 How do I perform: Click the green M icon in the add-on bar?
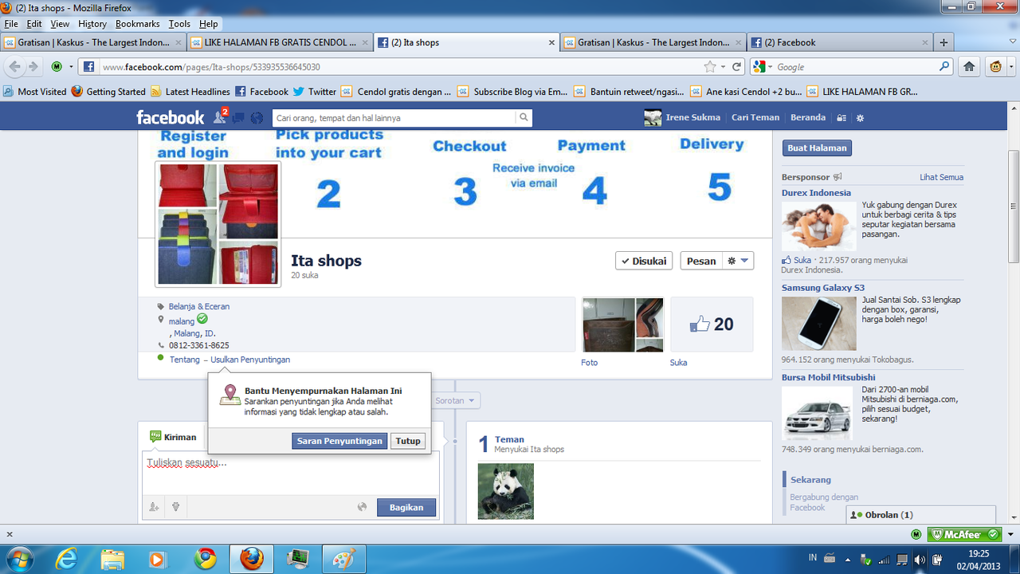916,534
